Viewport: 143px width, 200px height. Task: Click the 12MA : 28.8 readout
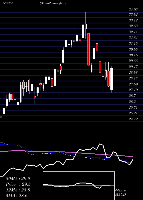pos(18,190)
